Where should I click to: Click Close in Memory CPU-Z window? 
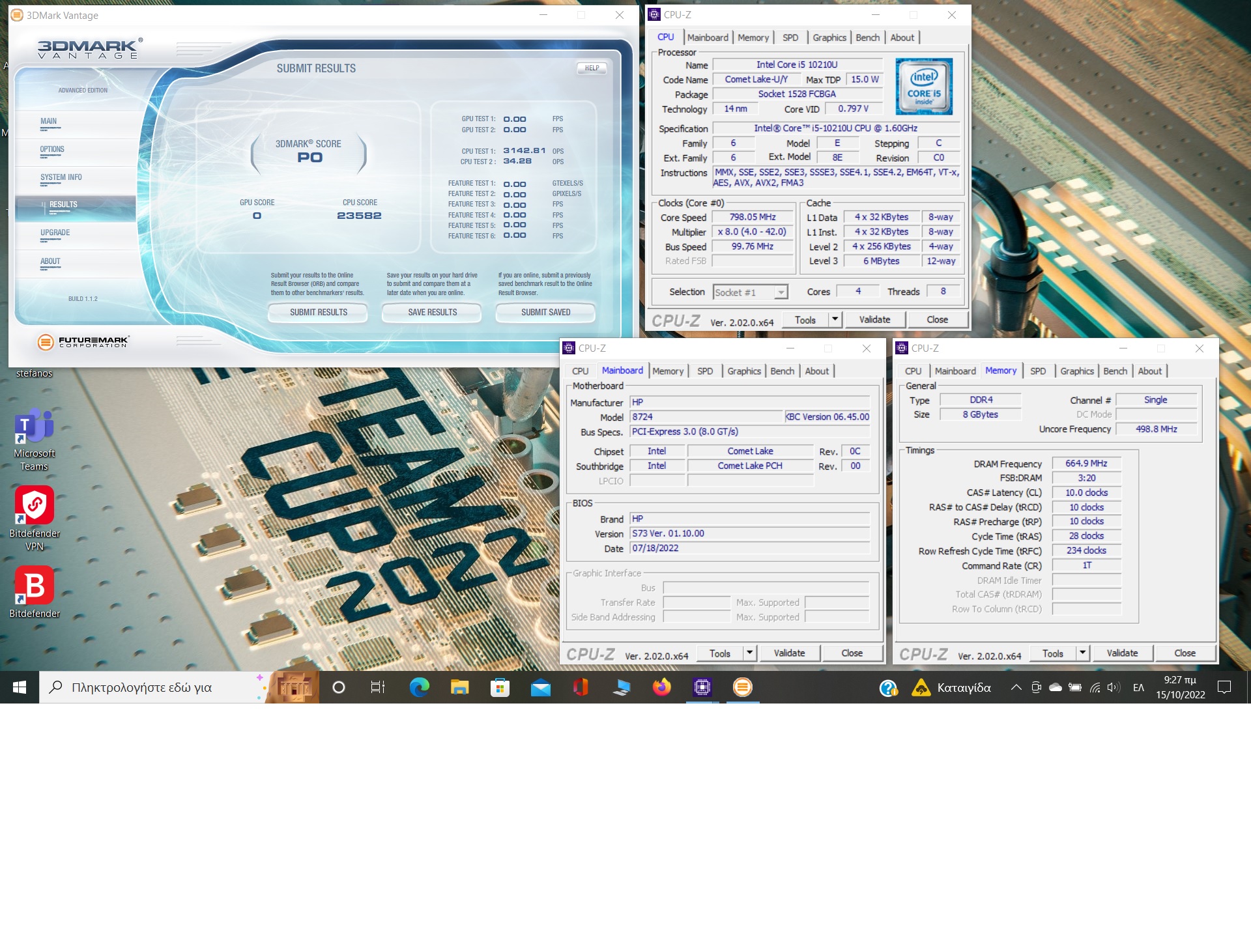[x=1185, y=653]
